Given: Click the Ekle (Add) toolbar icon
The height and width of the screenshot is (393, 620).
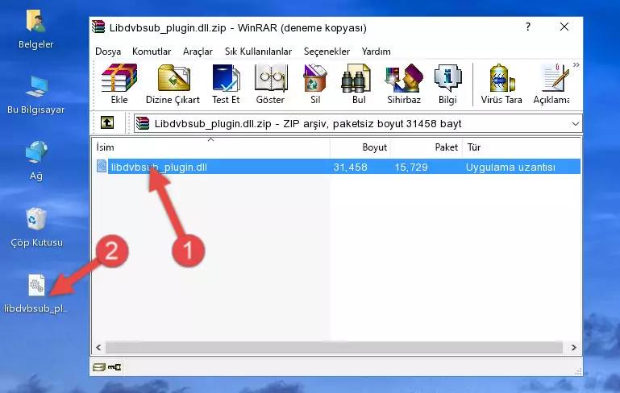Looking at the screenshot, I should coord(119,84).
